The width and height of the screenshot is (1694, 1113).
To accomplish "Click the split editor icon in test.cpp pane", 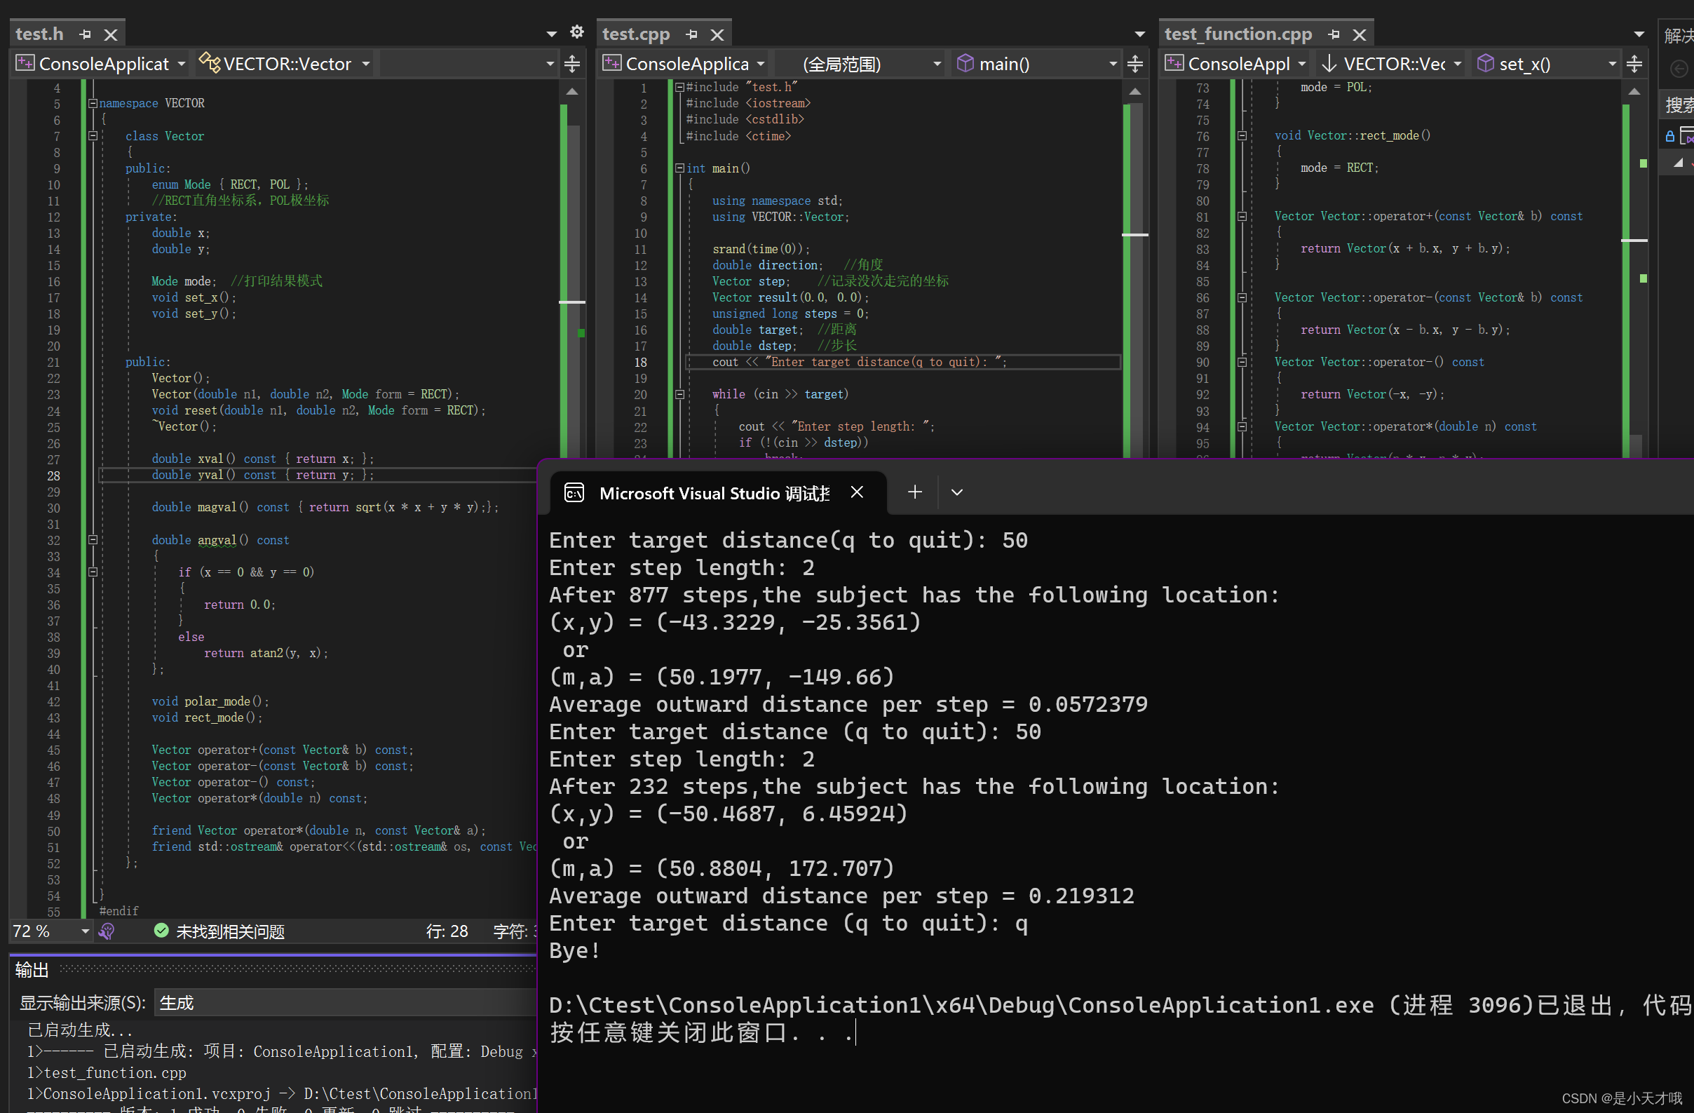I will (x=1135, y=63).
